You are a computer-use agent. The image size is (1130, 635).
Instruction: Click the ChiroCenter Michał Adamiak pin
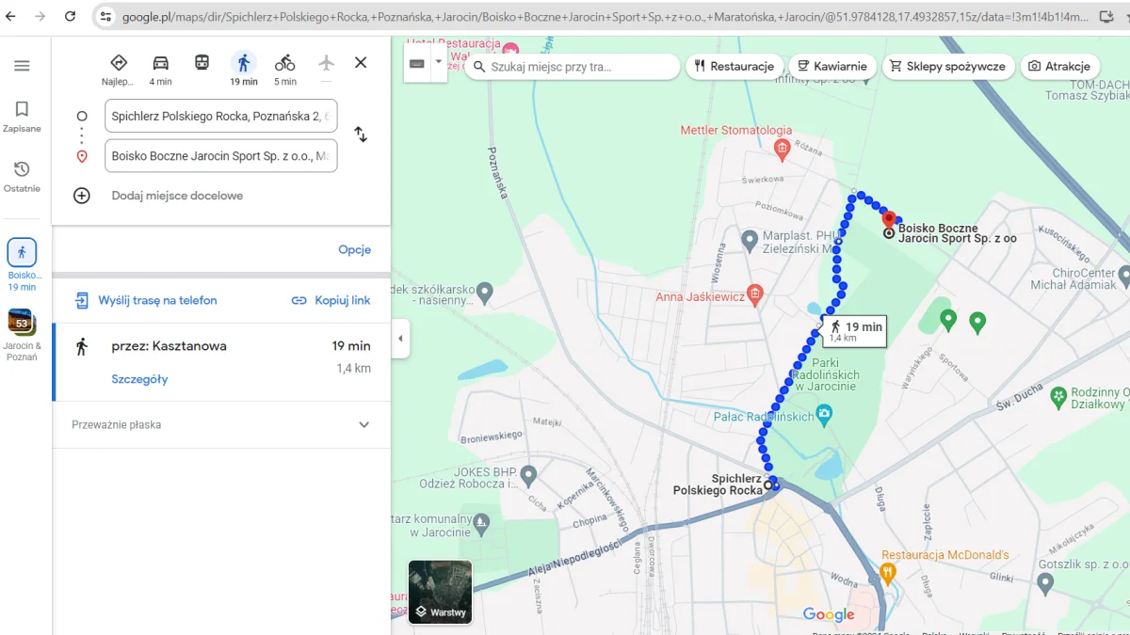click(x=1123, y=278)
